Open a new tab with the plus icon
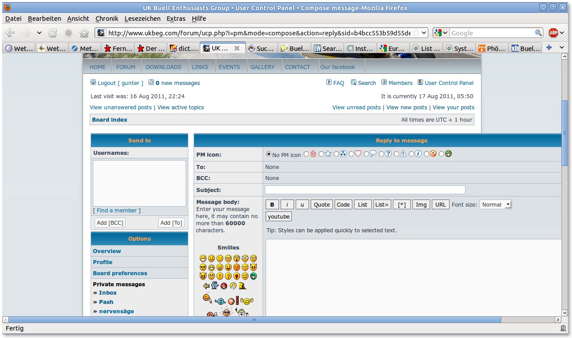The image size is (572, 338). tap(549, 48)
